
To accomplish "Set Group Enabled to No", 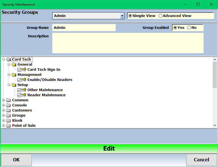I will click(189, 28).
